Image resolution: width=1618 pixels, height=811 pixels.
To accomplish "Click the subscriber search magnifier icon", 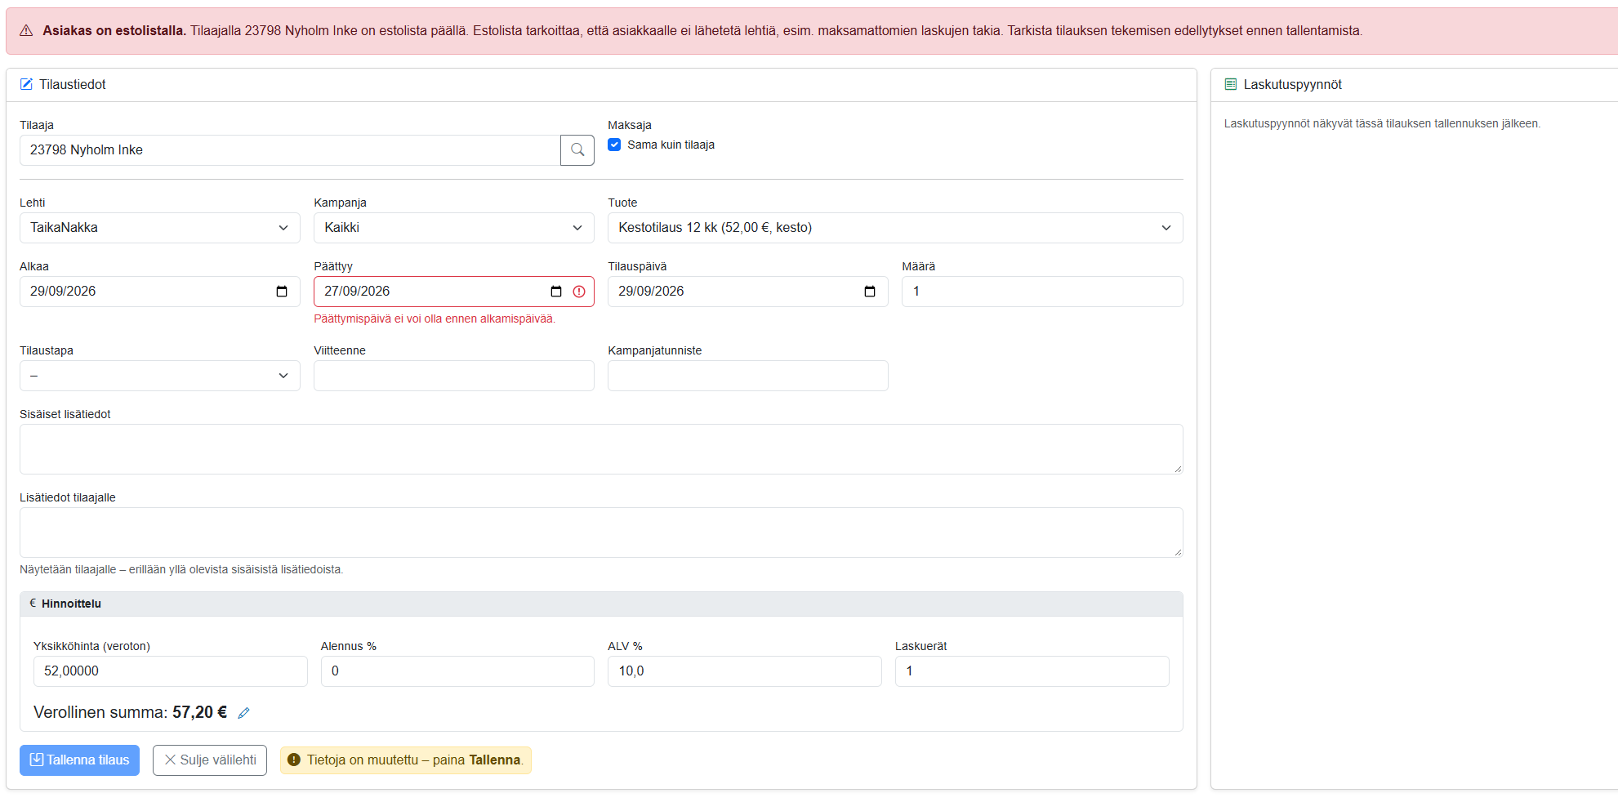I will point(577,150).
